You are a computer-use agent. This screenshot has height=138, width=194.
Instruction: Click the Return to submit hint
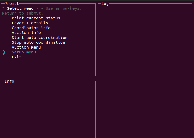[23, 13]
